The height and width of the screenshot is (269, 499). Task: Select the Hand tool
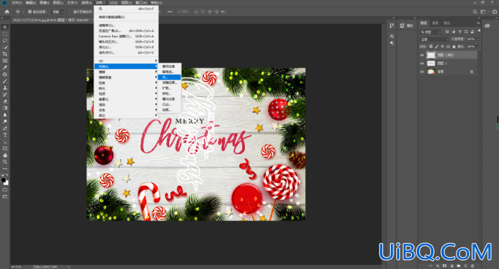pyautogui.click(x=5, y=155)
